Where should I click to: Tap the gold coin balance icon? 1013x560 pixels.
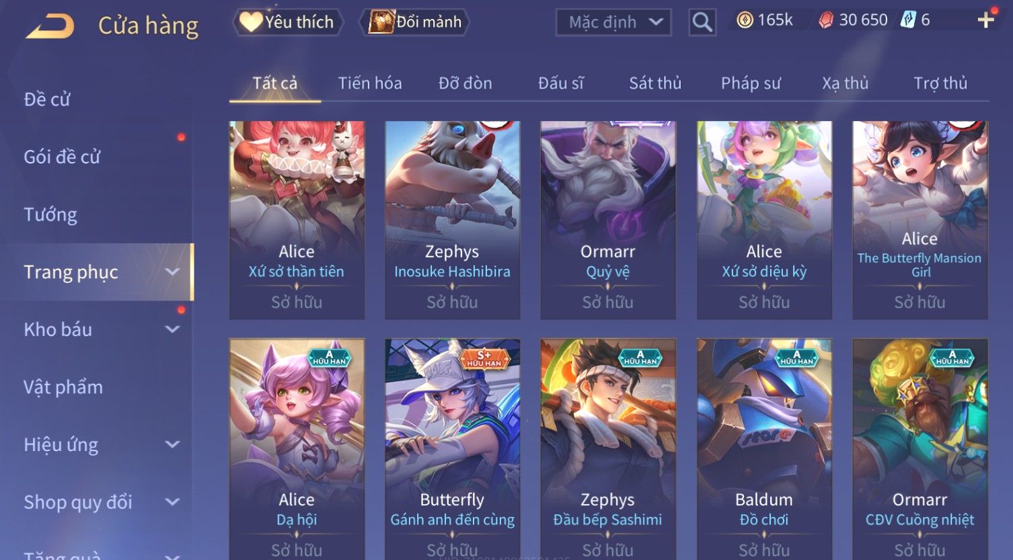pyautogui.click(x=745, y=20)
